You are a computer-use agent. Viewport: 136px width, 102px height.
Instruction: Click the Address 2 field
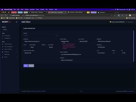(114, 47)
